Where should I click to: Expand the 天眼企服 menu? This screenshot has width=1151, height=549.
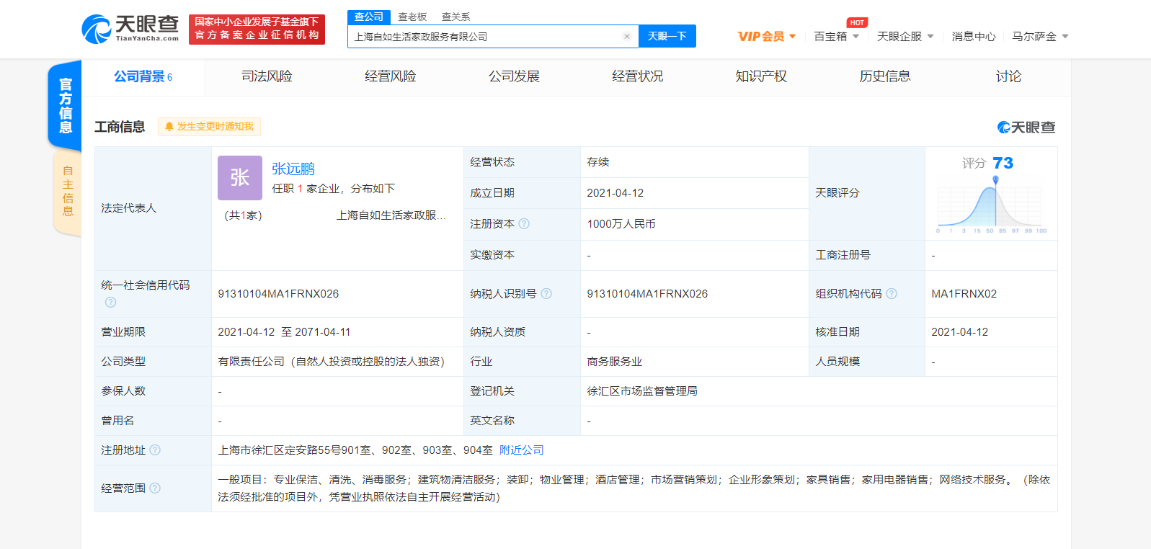905,36
